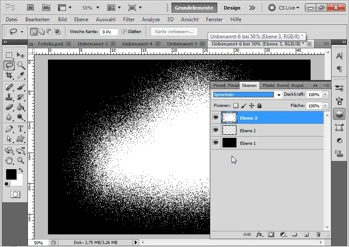This screenshot has width=349, height=247.
Task: Select the Paint Bucket tool
Action: coord(21,107)
